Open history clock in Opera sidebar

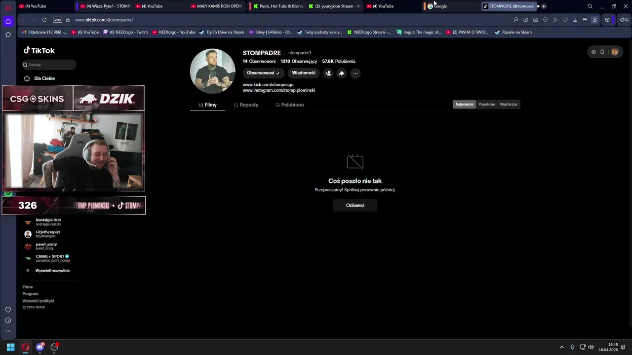8,320
